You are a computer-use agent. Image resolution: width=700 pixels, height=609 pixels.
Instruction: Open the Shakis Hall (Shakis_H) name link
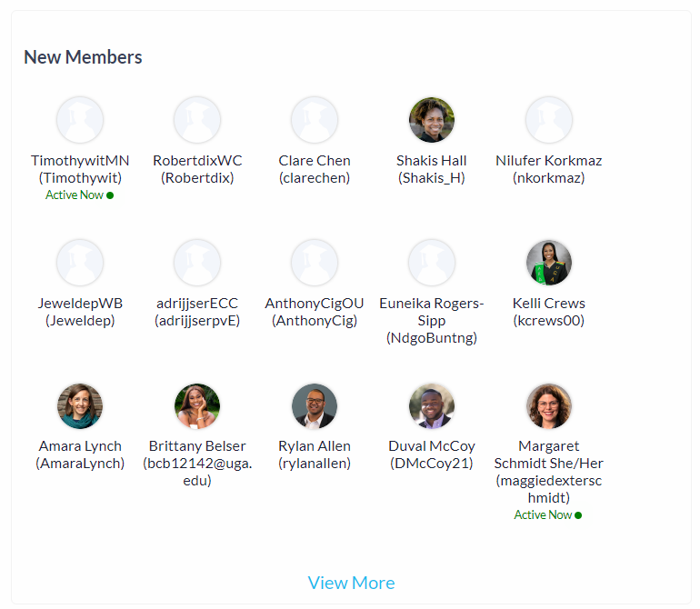[x=432, y=169]
